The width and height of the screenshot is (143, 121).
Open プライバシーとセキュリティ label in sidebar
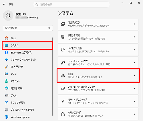tap(22, 110)
